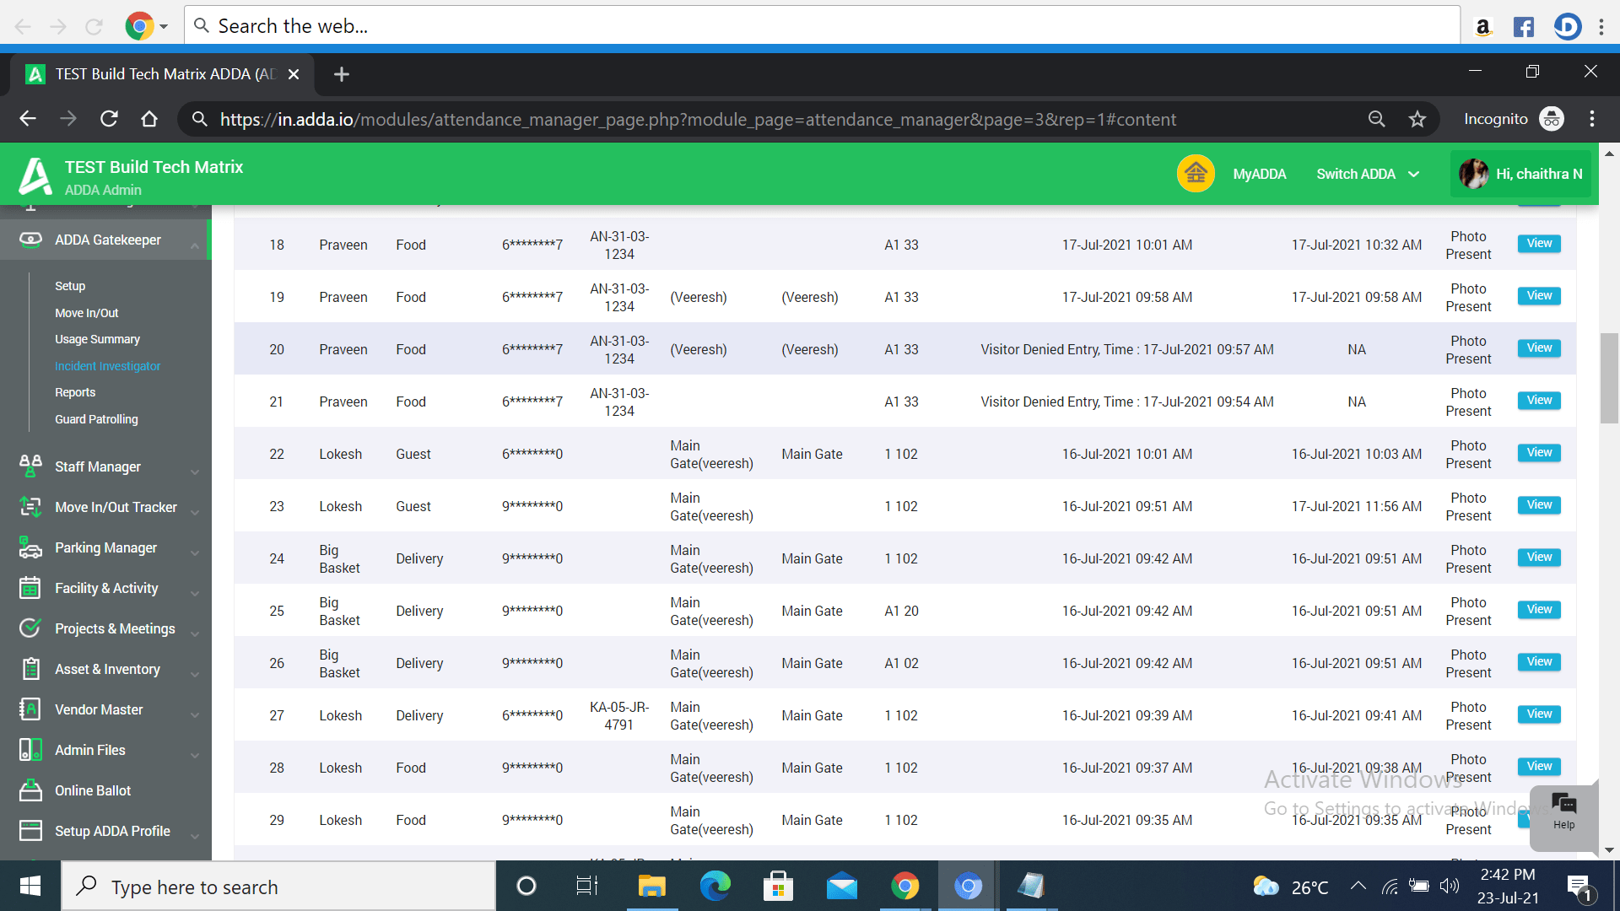1620x911 pixels.
Task: Click the Amazon extension icon
Action: coord(1482,26)
